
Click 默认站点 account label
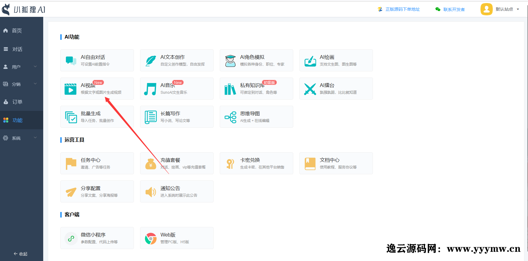[x=504, y=9]
